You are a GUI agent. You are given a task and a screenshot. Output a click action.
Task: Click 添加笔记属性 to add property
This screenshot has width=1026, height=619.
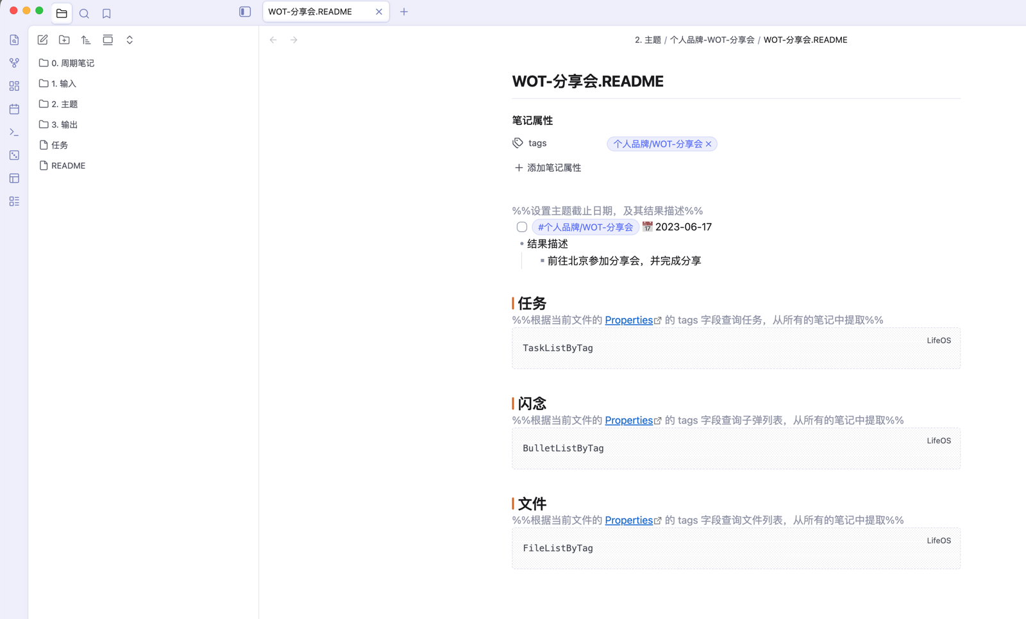click(548, 168)
